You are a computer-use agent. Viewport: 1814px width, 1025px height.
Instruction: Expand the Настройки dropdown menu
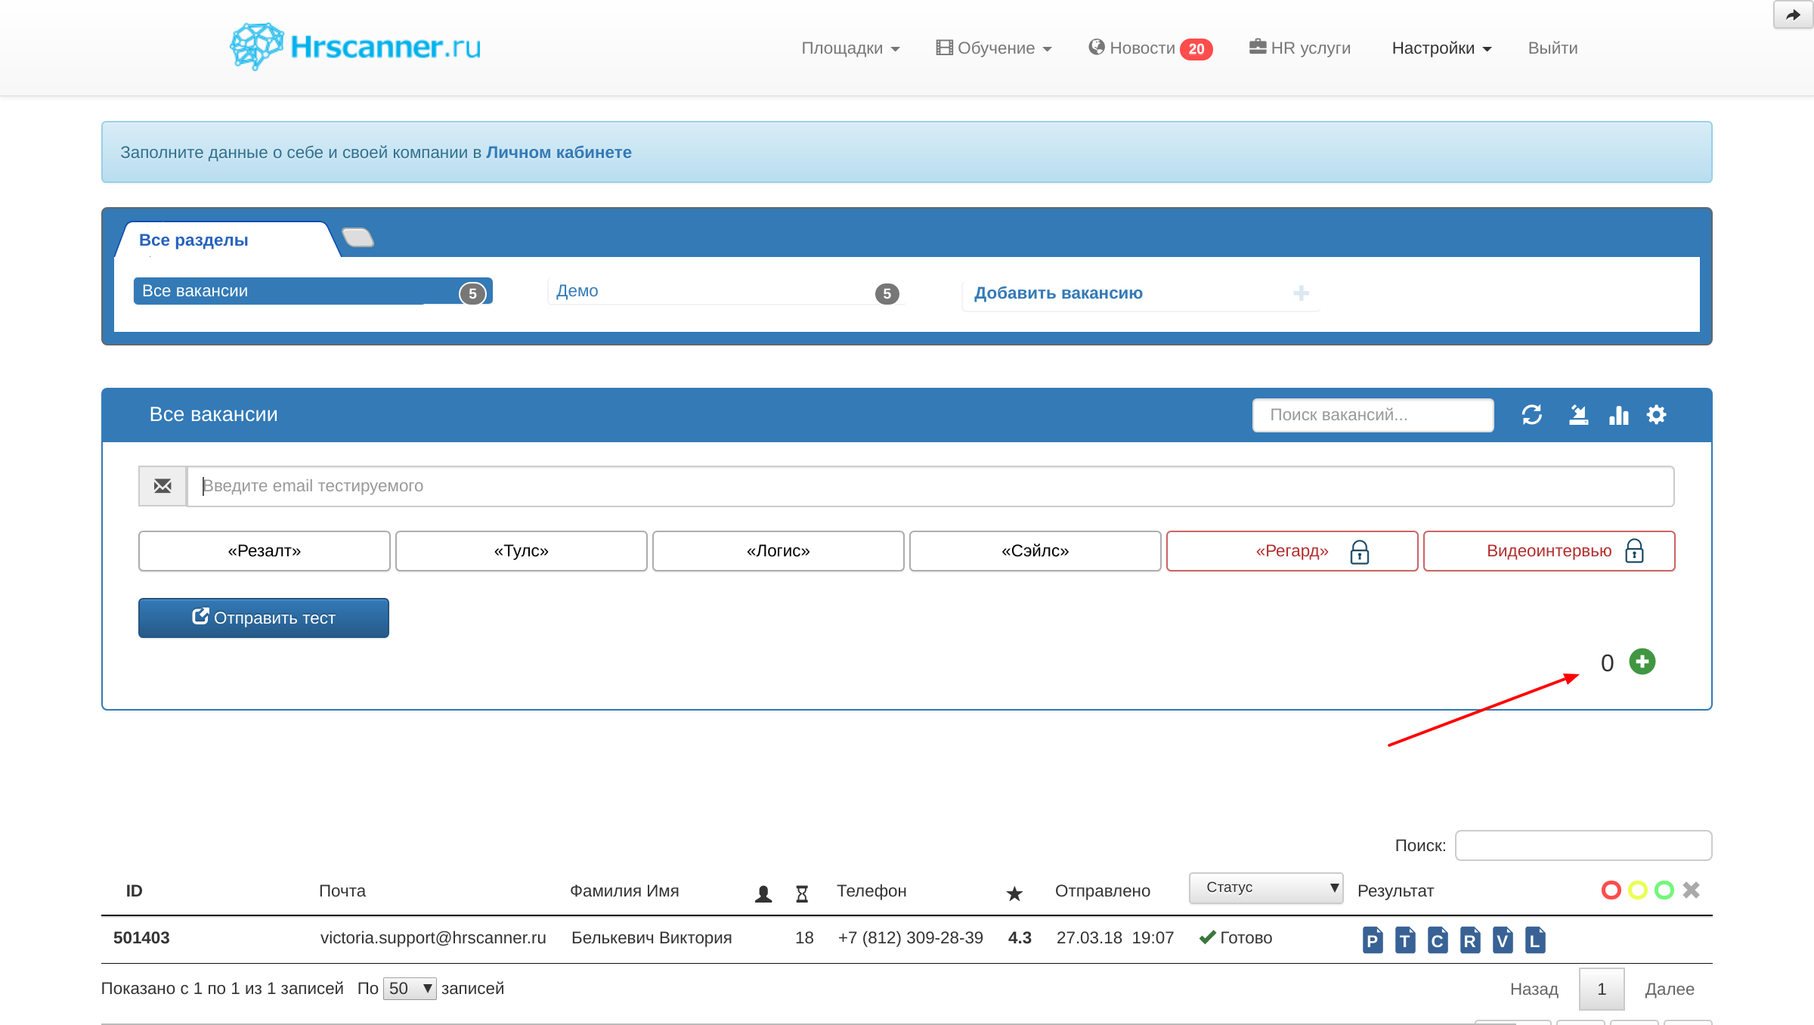[x=1441, y=48]
